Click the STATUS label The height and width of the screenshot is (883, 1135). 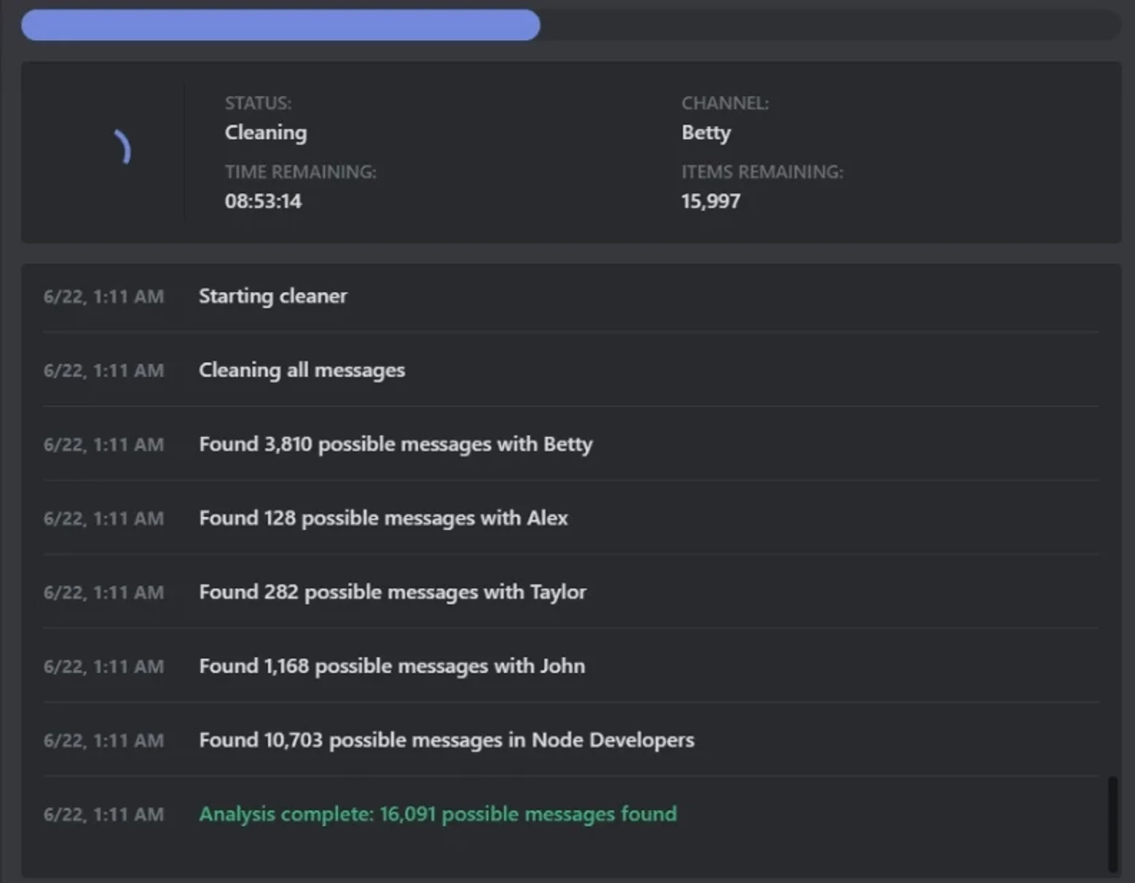click(258, 103)
